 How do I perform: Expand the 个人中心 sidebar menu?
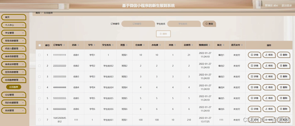coord(14,25)
